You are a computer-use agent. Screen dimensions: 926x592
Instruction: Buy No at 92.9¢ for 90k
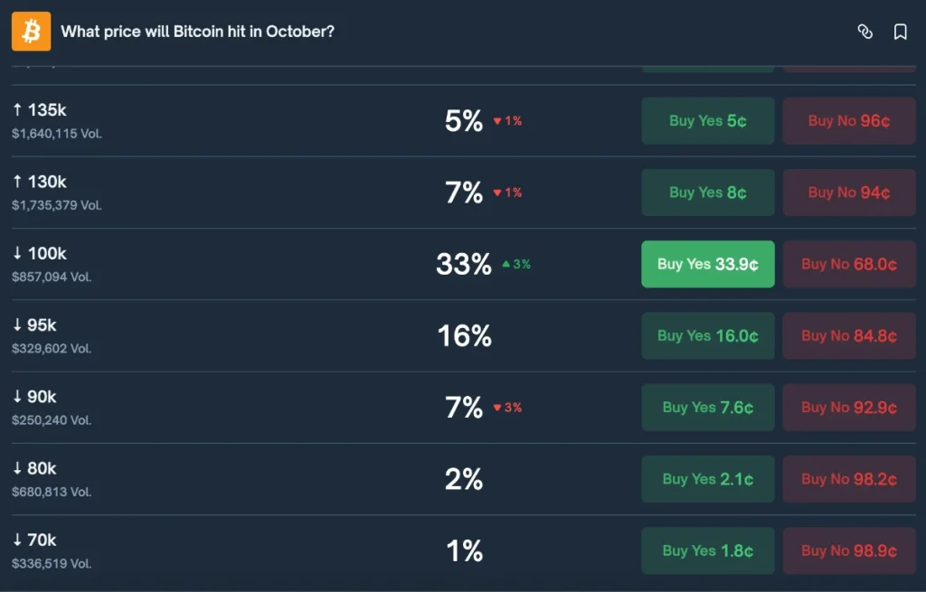pyautogui.click(x=848, y=407)
